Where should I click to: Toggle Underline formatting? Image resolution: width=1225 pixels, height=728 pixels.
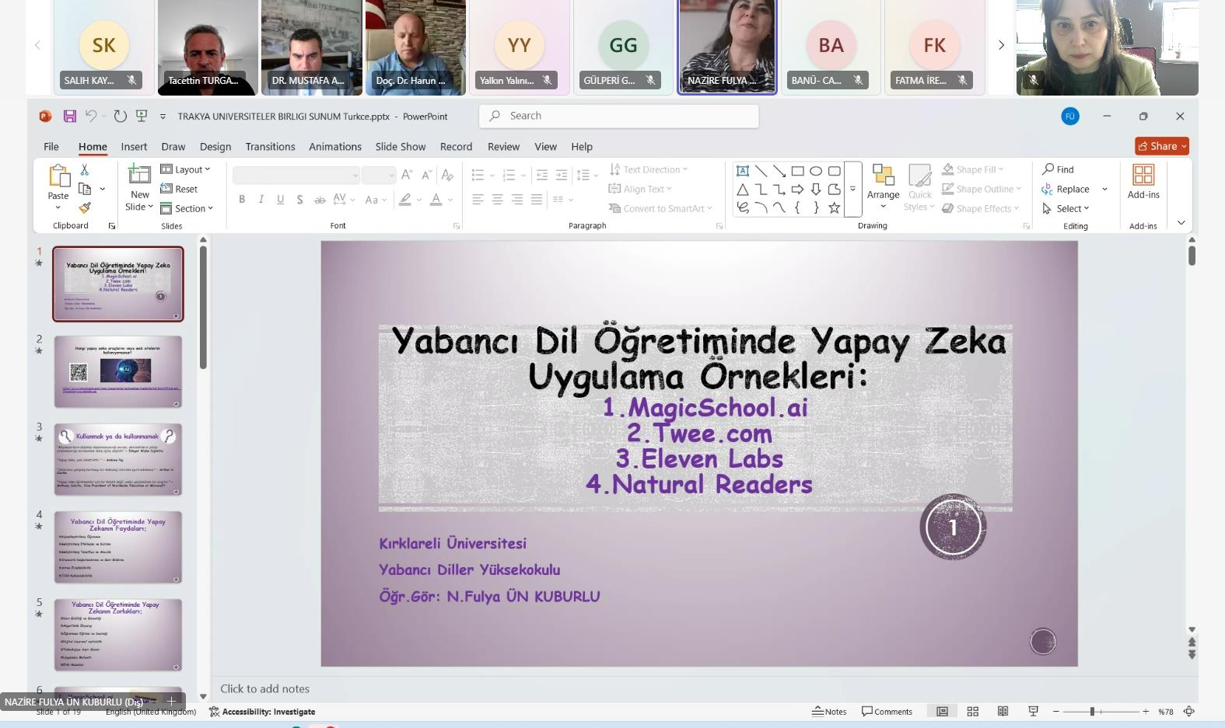point(281,200)
